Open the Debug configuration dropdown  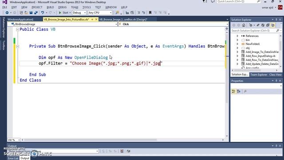tap(79, 13)
